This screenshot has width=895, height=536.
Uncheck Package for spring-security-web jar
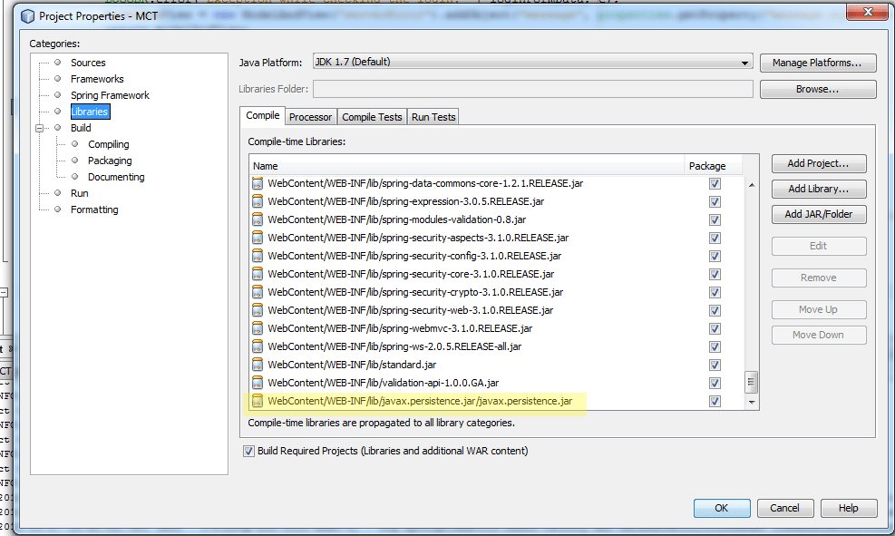tap(715, 310)
